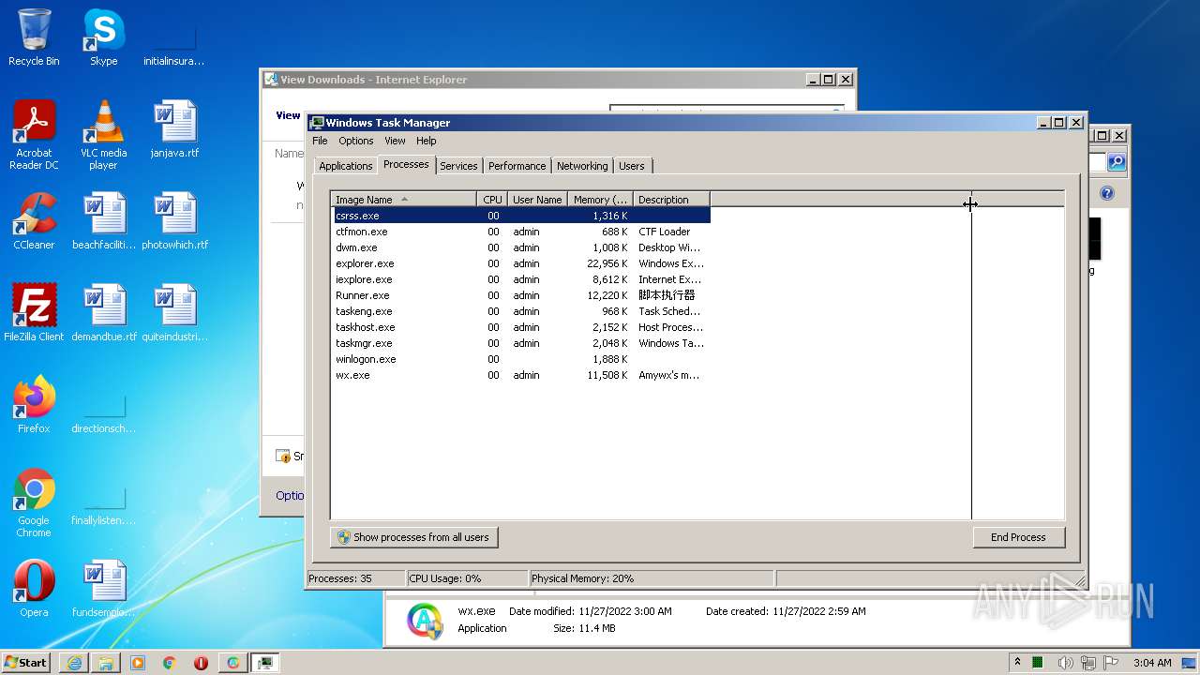Select the taskeng.exe process row

(520, 311)
